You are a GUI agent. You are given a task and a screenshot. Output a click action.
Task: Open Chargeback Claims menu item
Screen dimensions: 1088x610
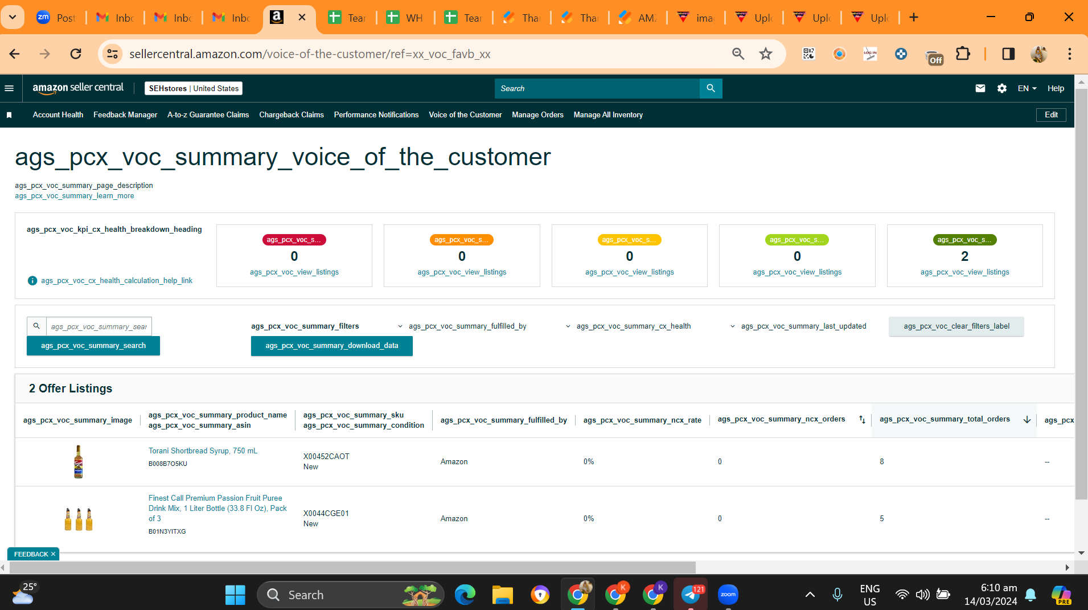(x=291, y=115)
